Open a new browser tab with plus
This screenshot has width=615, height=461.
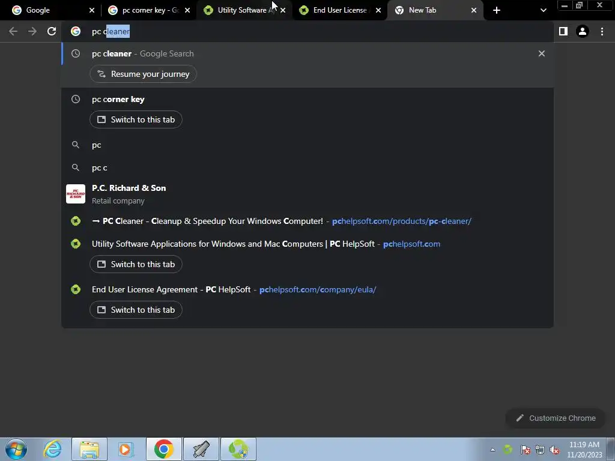point(497,10)
